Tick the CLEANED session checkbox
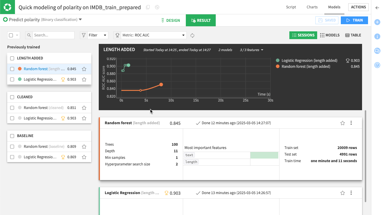The width and height of the screenshot is (383, 215). tap(12, 97)
